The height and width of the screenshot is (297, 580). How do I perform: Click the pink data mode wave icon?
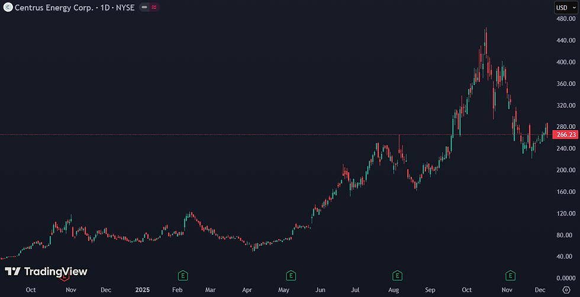pos(154,7)
